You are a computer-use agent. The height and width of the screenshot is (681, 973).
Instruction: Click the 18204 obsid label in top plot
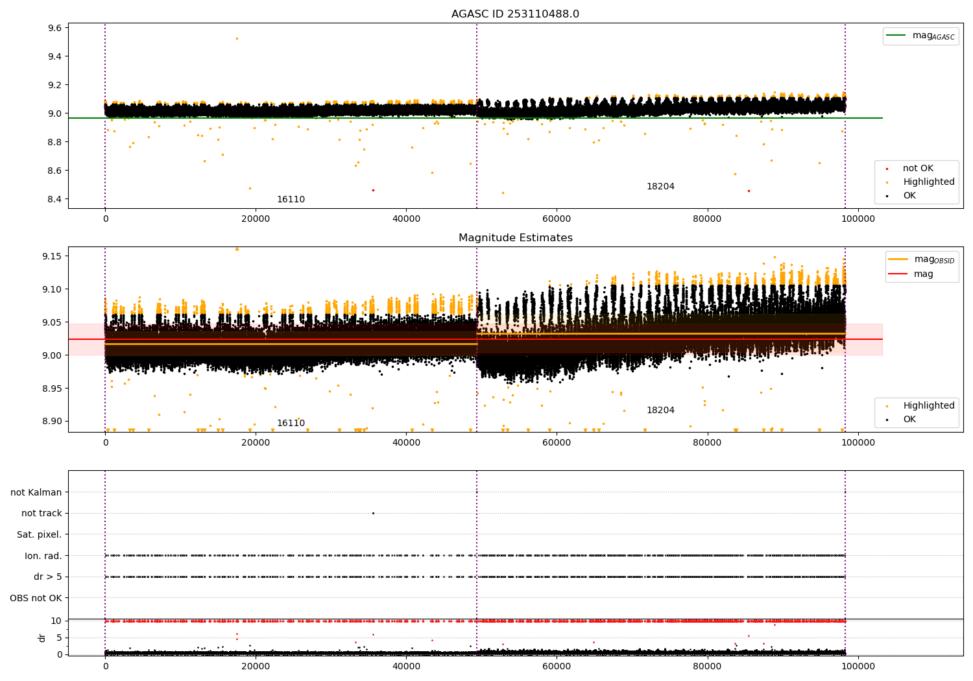point(660,187)
